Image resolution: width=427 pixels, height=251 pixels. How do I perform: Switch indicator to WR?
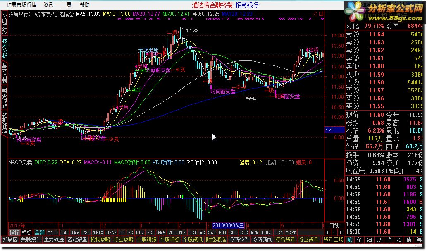[202, 232]
